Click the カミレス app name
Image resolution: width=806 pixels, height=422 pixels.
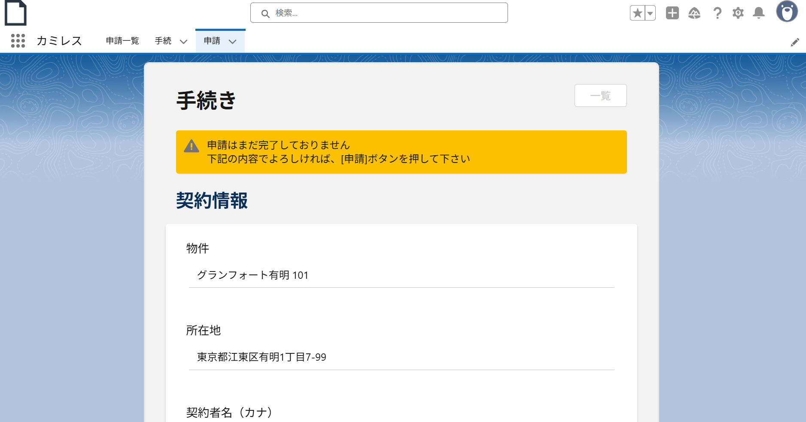(x=59, y=41)
